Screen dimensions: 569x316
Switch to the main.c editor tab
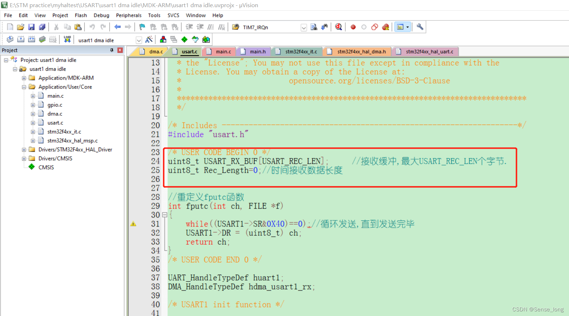[x=219, y=52]
